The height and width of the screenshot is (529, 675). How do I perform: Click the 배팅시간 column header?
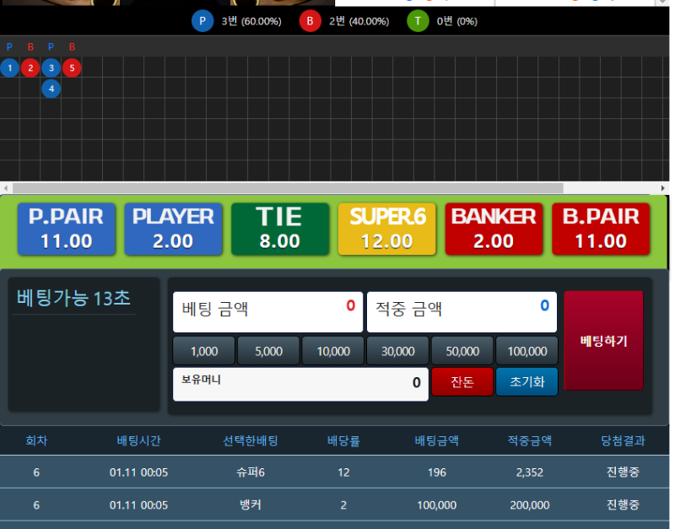[138, 440]
